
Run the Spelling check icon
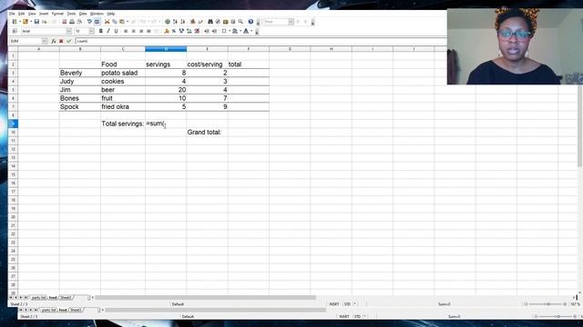[89, 22]
